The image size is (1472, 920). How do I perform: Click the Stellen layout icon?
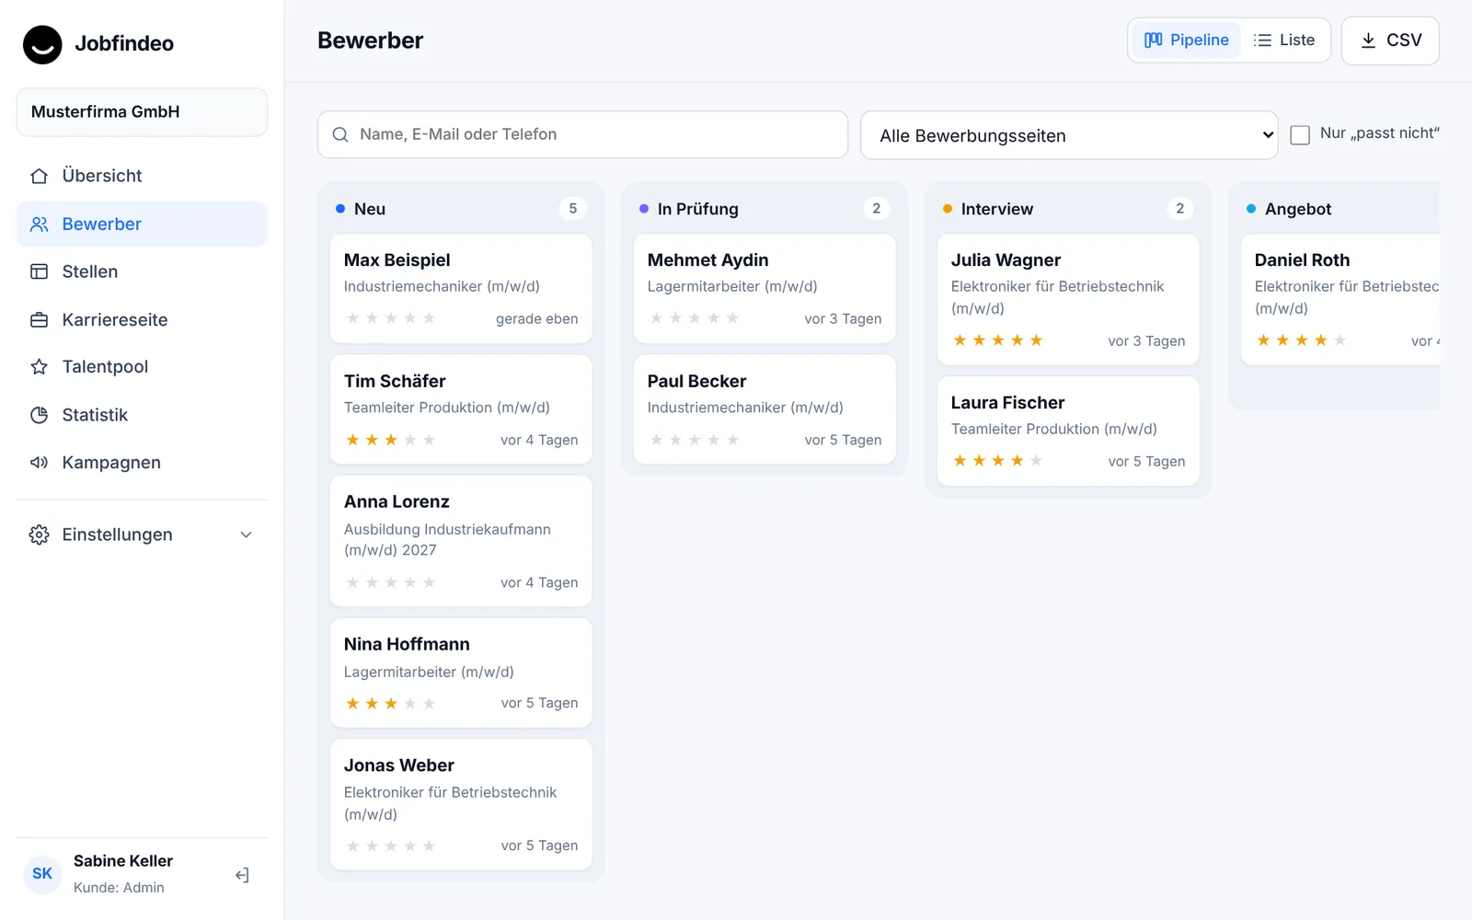coord(39,271)
